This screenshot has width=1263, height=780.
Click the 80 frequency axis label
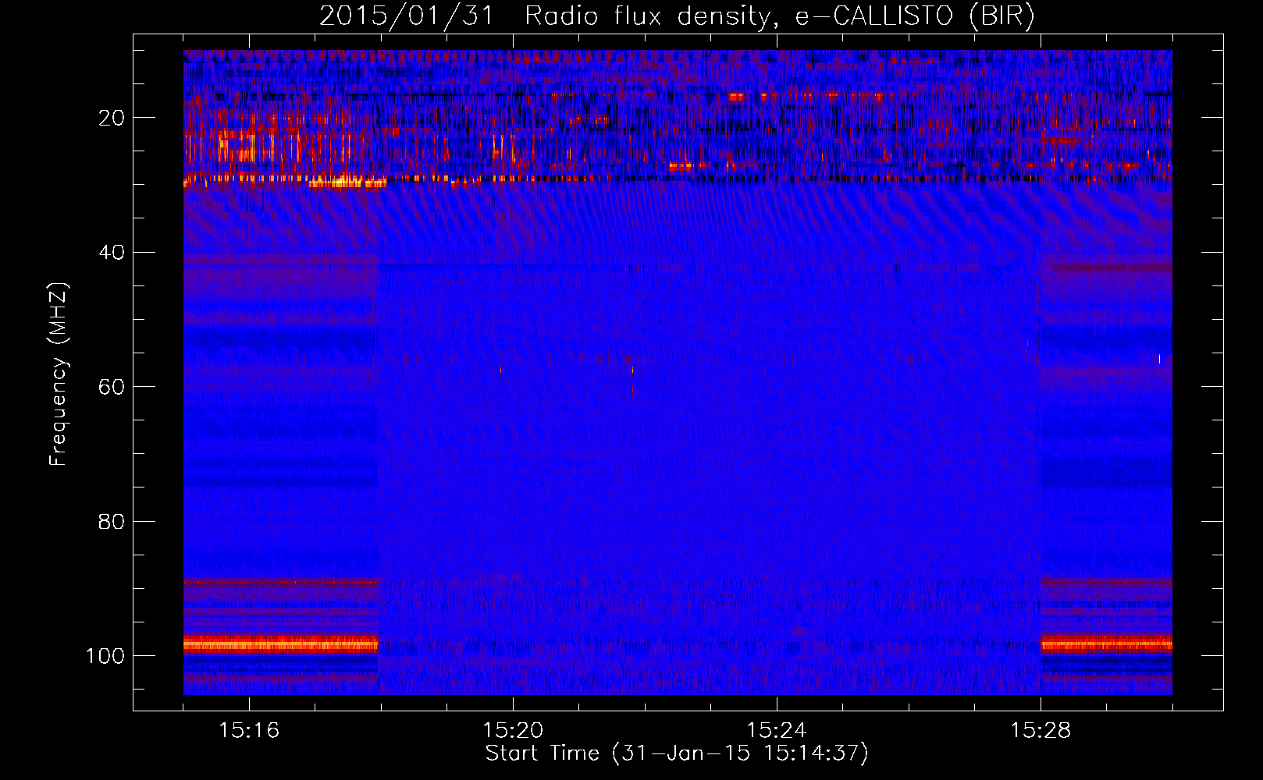112,522
